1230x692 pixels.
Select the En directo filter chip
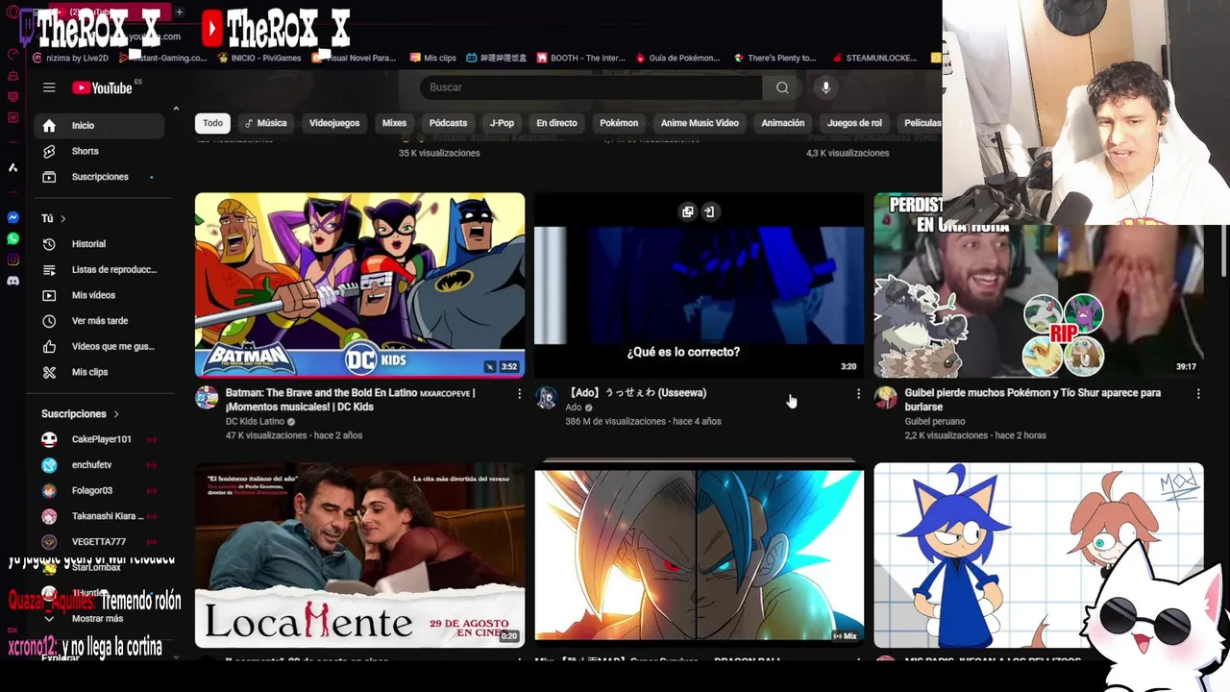click(x=556, y=123)
